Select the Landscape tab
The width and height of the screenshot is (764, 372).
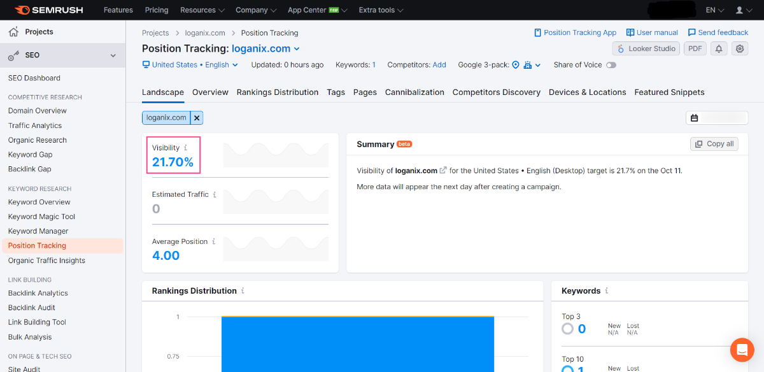[x=163, y=92]
